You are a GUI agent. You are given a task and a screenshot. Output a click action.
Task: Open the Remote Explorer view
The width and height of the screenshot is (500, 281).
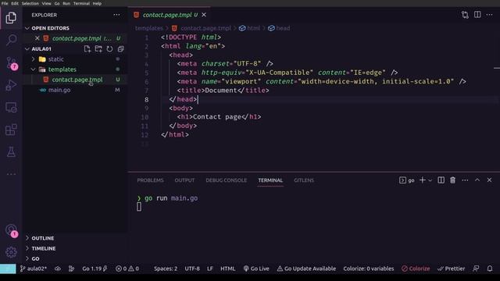(11, 108)
